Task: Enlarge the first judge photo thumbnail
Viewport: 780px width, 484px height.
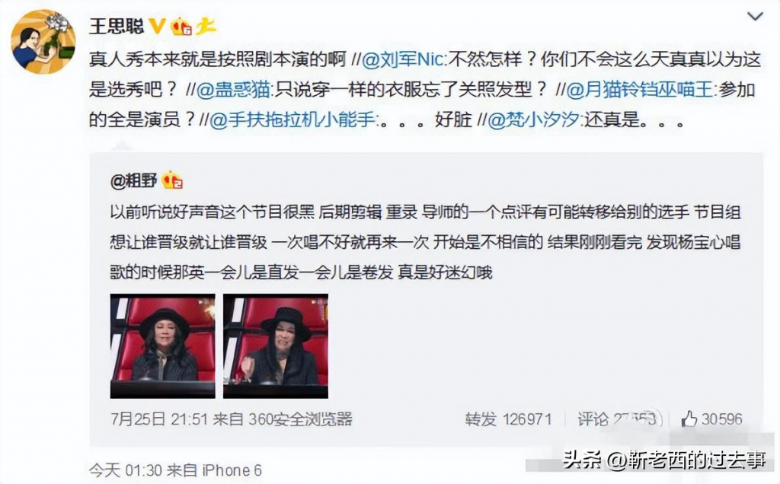Action: click(x=163, y=345)
